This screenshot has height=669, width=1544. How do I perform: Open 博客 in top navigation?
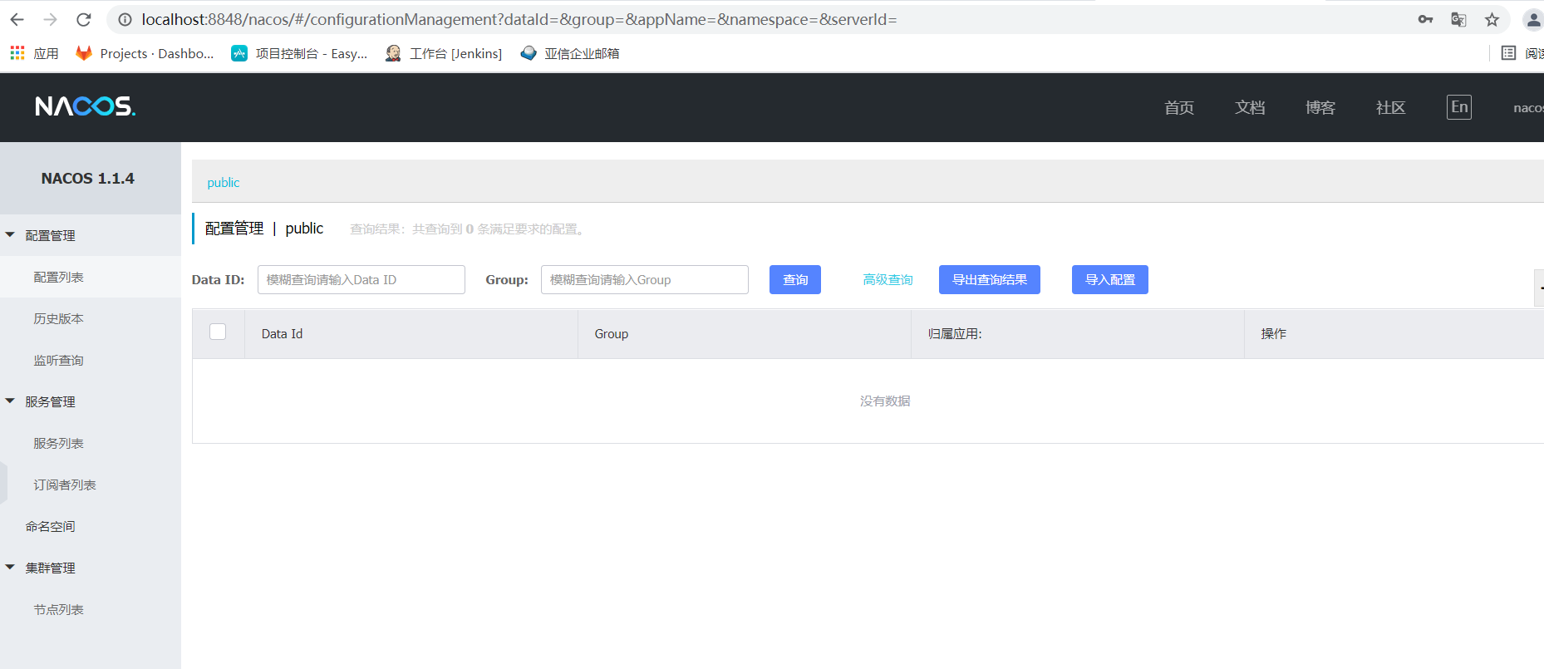point(1320,107)
